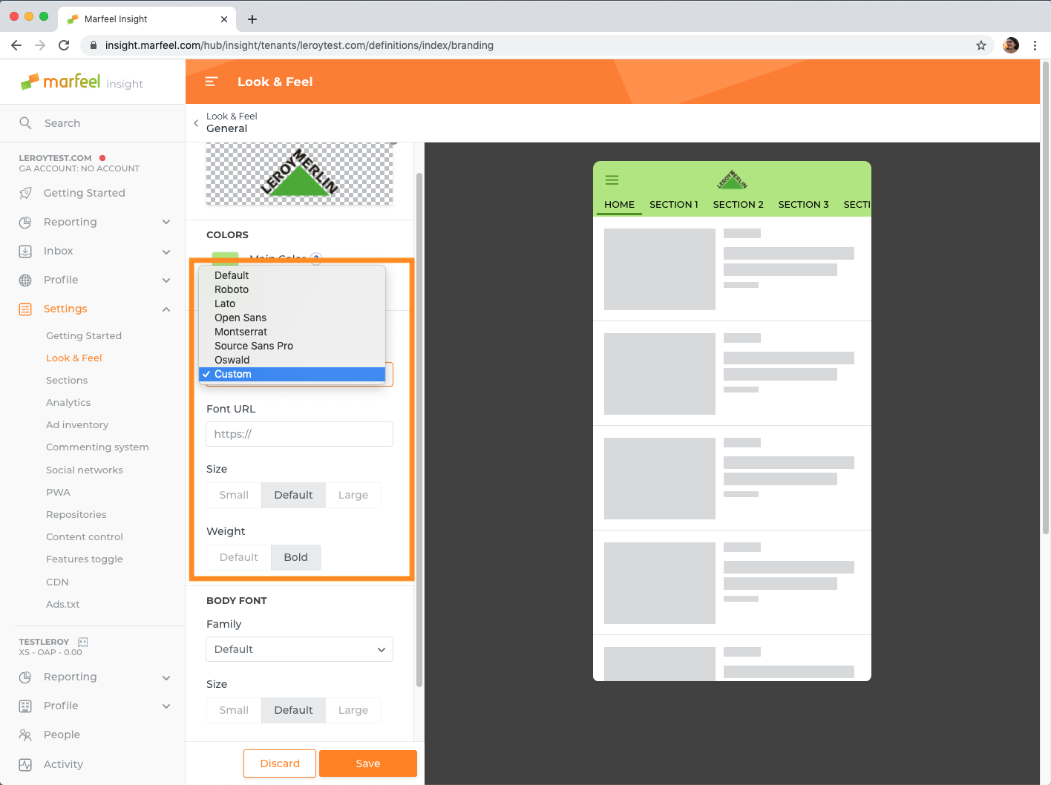Select Default title font size

click(x=293, y=495)
